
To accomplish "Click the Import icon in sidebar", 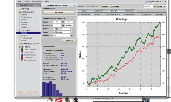I will tap(20, 9).
